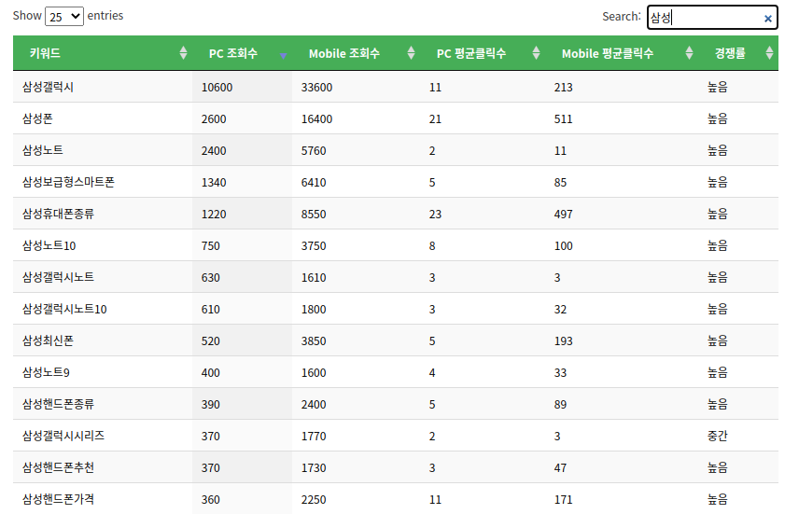Toggle PC 조회수 sort arrow icon
The image size is (785, 514).
(x=283, y=56)
